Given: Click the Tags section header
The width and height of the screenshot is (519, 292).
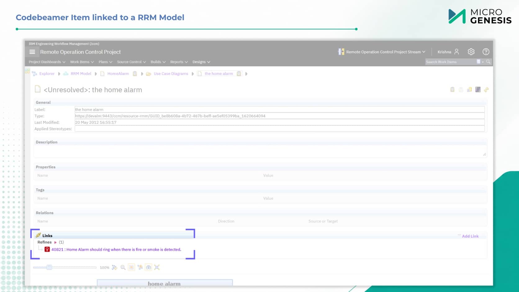Looking at the screenshot, I should [40, 190].
